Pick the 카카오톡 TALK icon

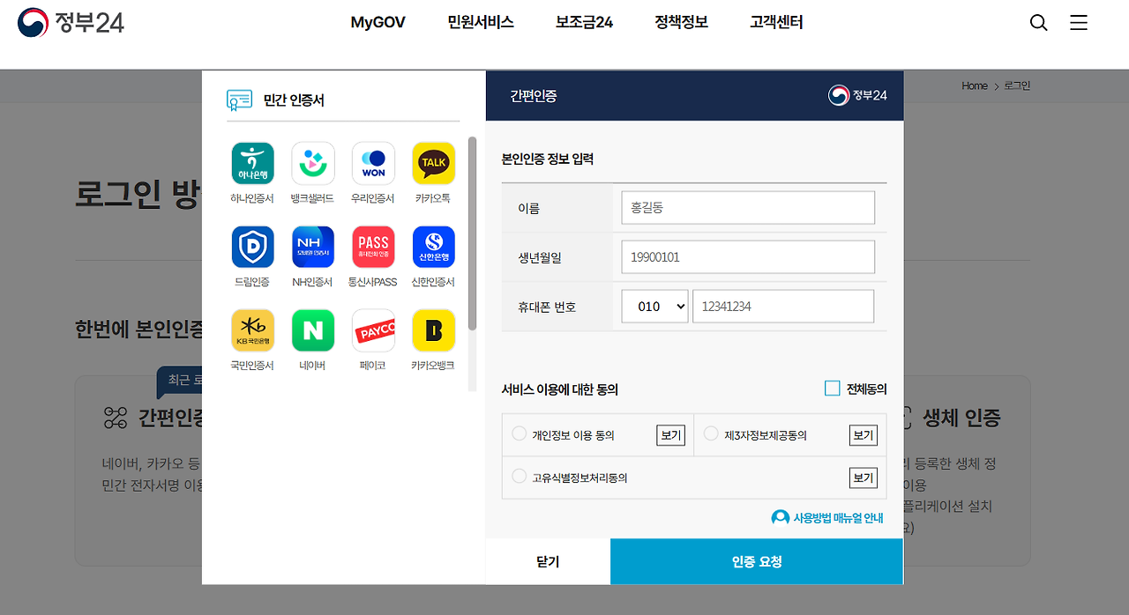pos(434,164)
